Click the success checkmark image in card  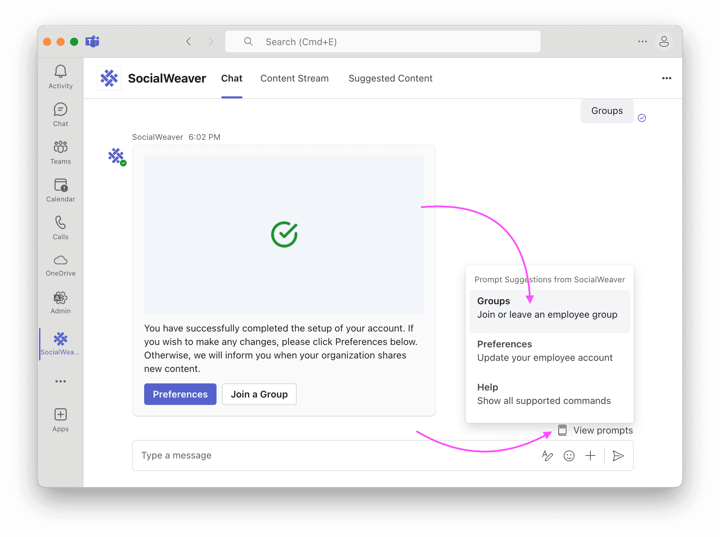click(x=284, y=234)
